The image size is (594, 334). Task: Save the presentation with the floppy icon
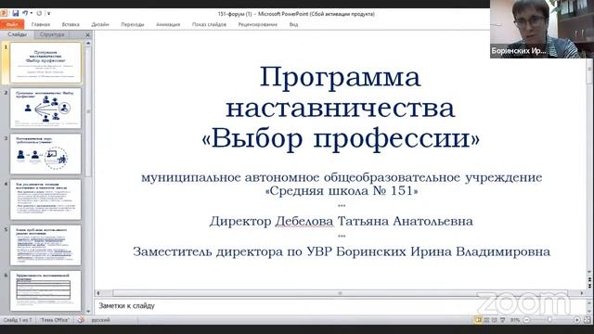tap(15, 13)
